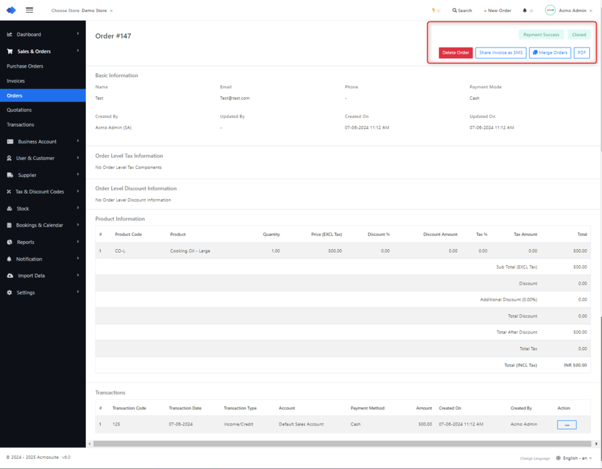
Task: Click the Acmosuite logo icon
Action: coord(11,10)
